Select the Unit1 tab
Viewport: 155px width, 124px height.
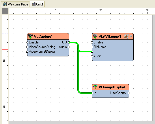(x=37, y=4)
